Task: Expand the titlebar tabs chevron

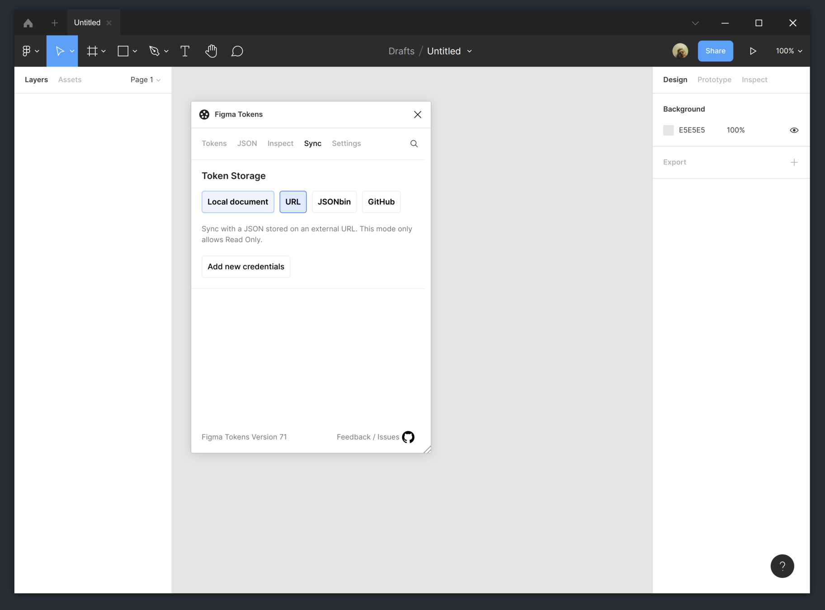Action: [695, 23]
